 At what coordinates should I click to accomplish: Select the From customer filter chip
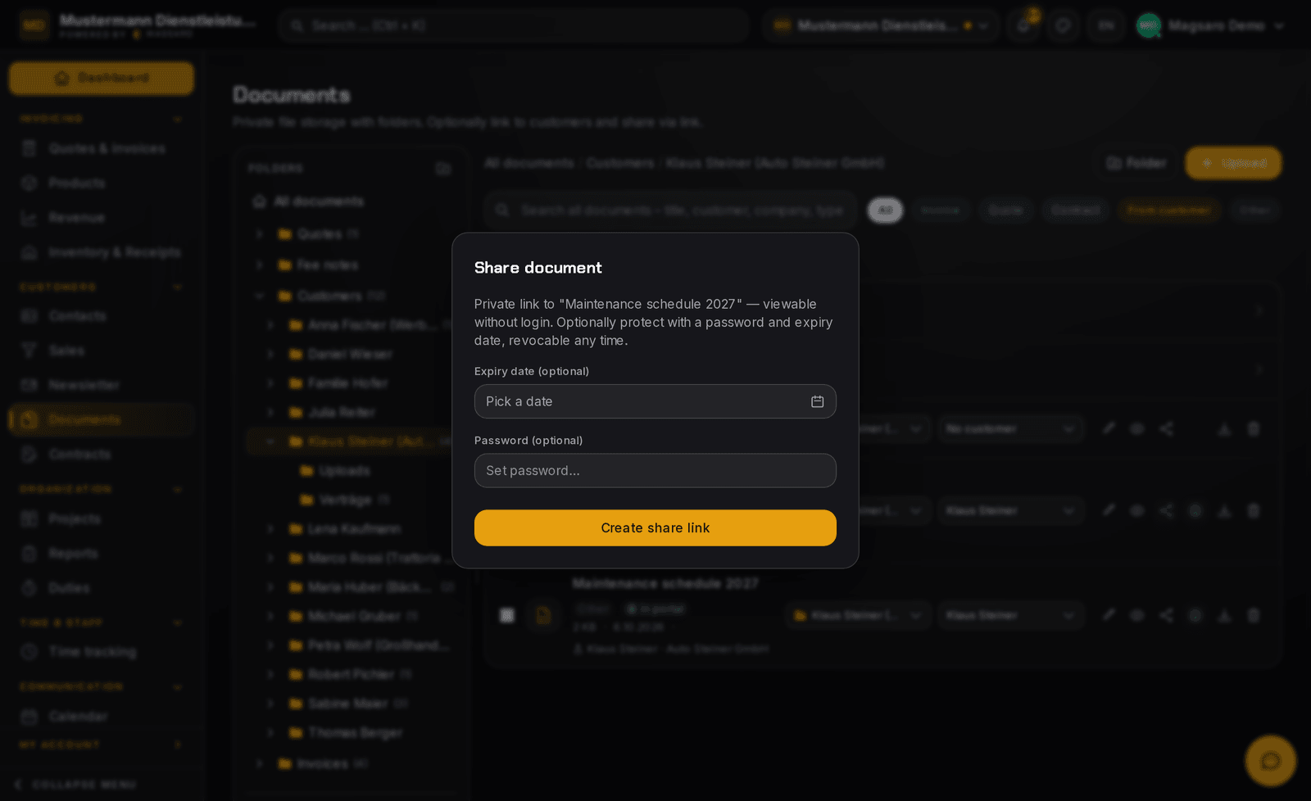coord(1168,210)
